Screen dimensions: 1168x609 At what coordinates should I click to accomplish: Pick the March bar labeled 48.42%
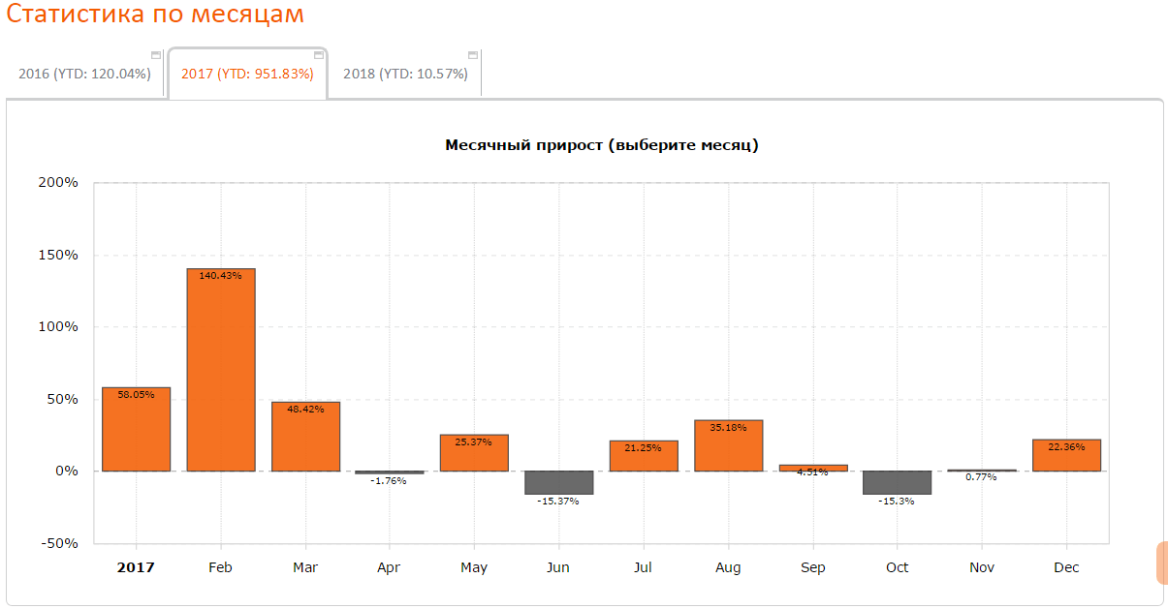click(x=305, y=437)
